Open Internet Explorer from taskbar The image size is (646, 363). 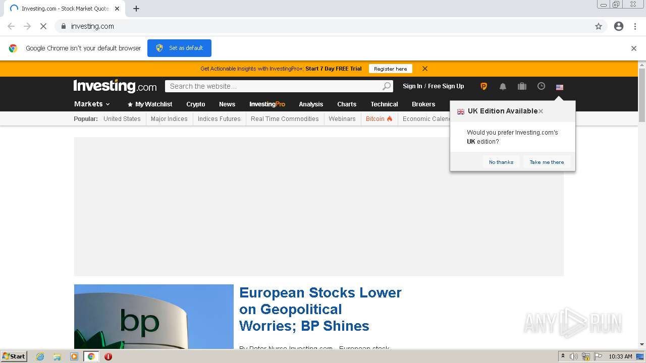click(40, 356)
